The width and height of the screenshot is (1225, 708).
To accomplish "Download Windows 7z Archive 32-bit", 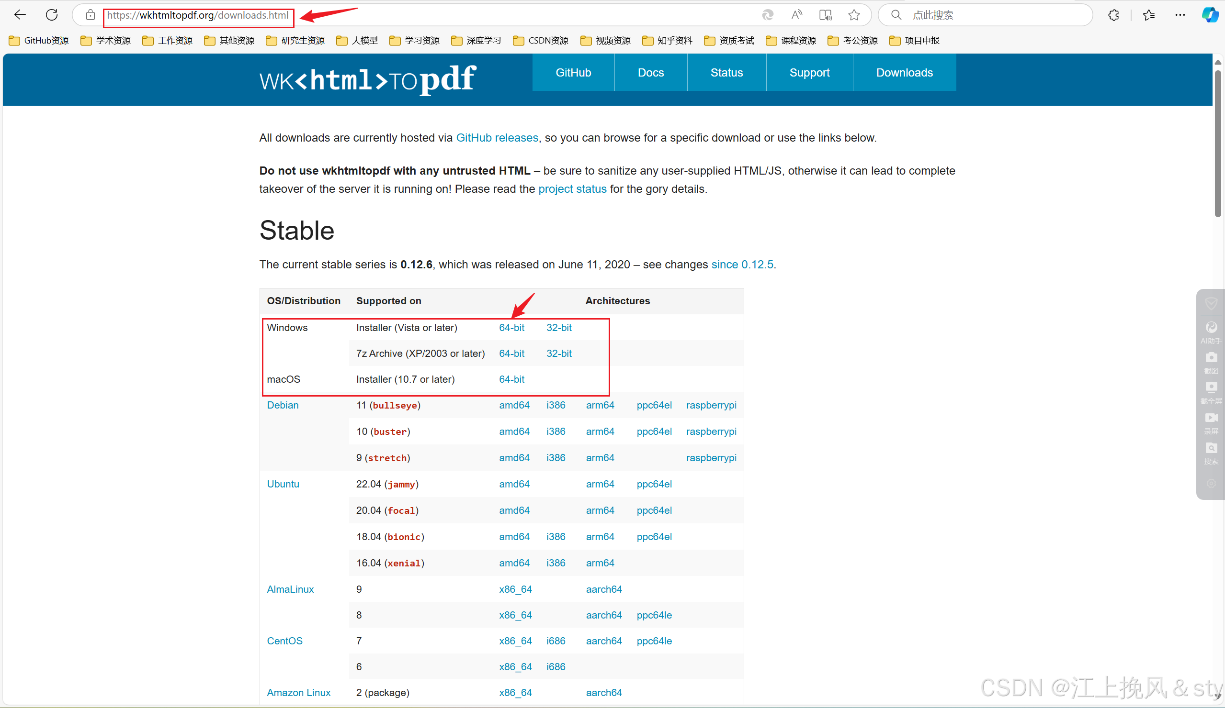I will click(x=559, y=354).
